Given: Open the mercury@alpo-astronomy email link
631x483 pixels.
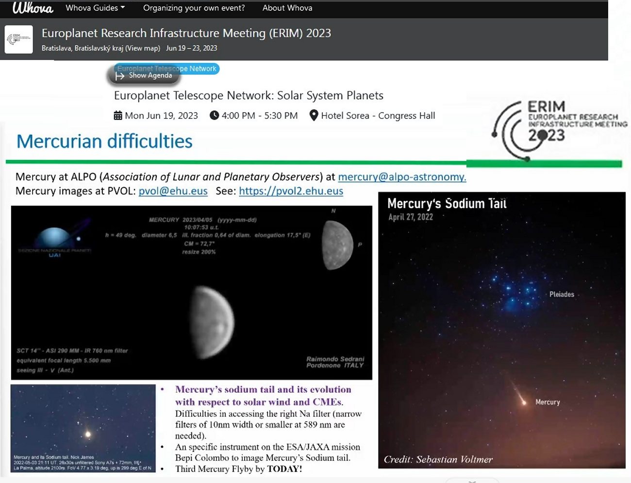Looking at the screenshot, I should tap(402, 177).
